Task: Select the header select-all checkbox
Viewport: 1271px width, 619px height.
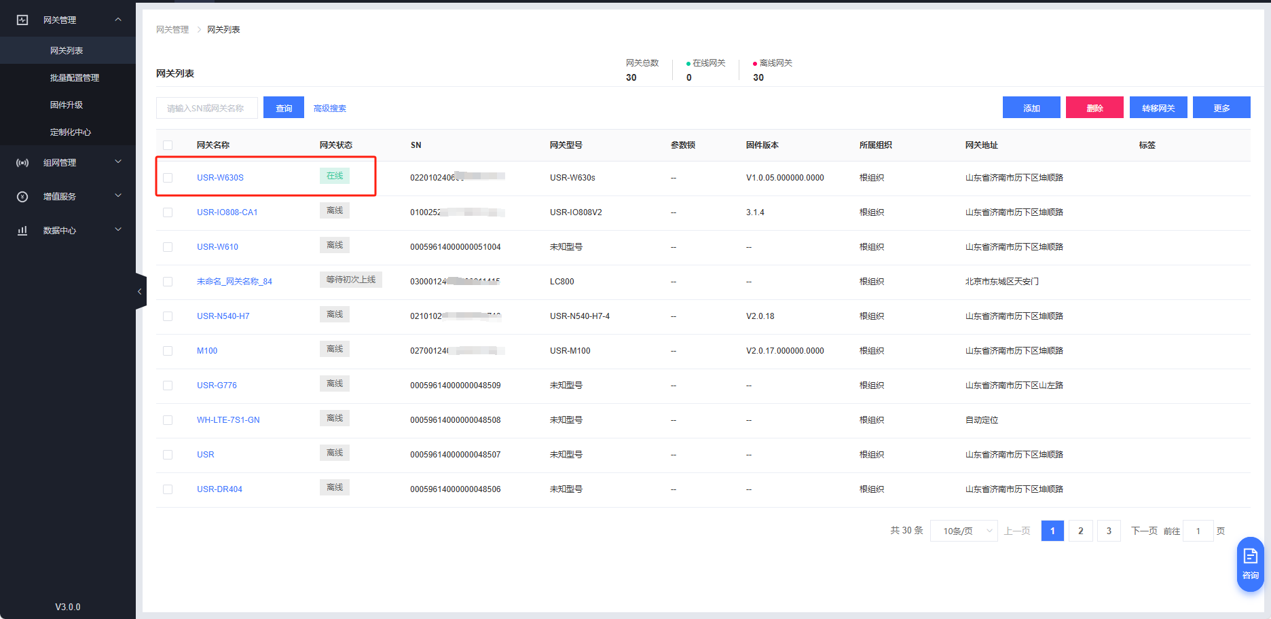Action: pyautogui.click(x=168, y=145)
